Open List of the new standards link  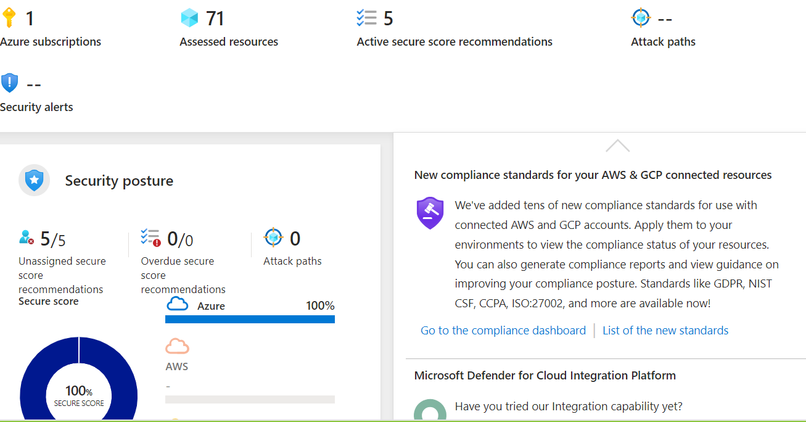[x=665, y=330]
